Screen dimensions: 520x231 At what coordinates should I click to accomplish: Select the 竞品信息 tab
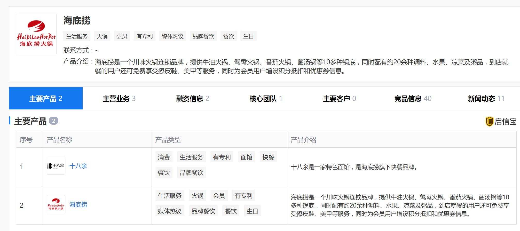pyautogui.click(x=413, y=98)
